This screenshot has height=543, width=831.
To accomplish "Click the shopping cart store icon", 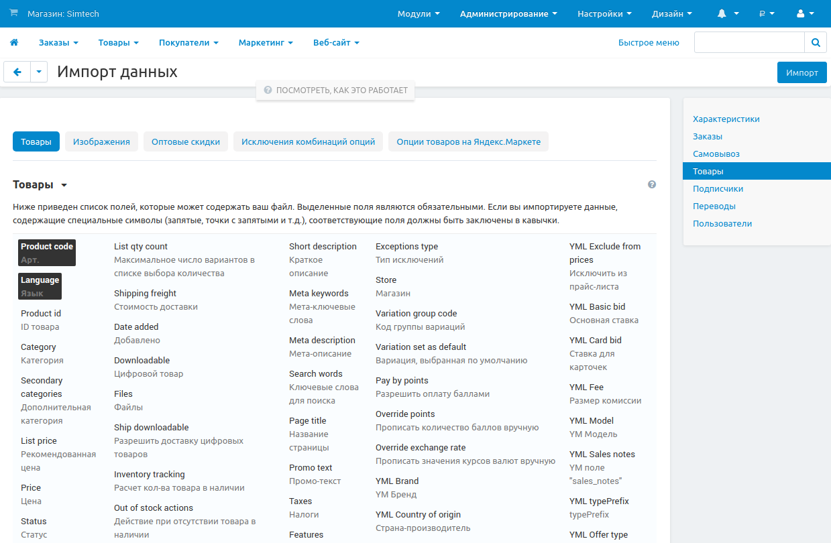I will tap(14, 13).
